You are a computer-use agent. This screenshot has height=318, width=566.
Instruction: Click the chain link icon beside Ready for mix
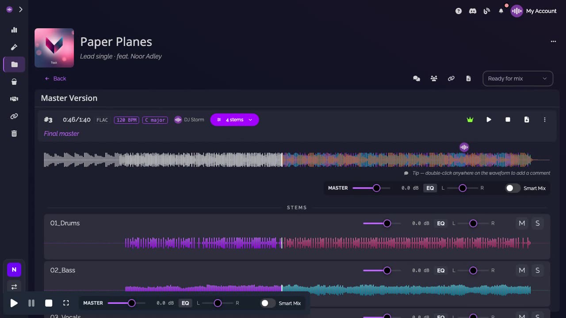pyautogui.click(x=451, y=79)
